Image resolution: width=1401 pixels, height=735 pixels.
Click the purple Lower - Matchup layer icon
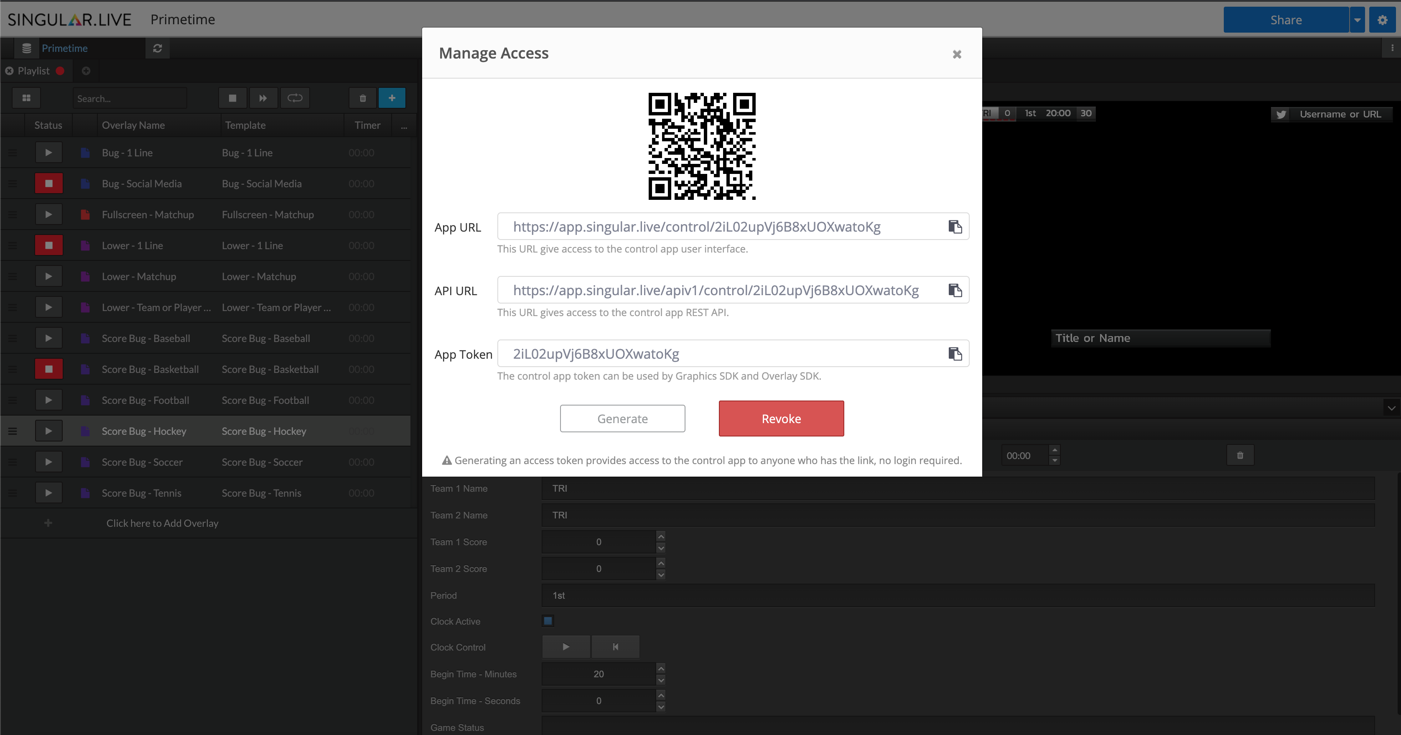pos(85,276)
